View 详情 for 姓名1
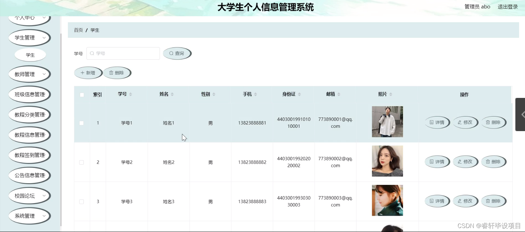Screen dimensions: 525x232 click(437, 122)
